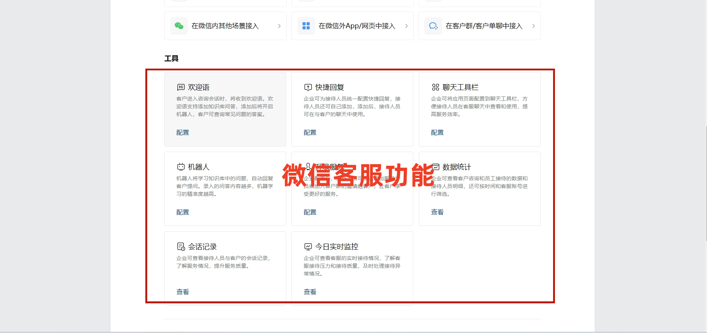
Task: Click the 聊天工具栏 four-circle icon
Action: tap(436, 87)
